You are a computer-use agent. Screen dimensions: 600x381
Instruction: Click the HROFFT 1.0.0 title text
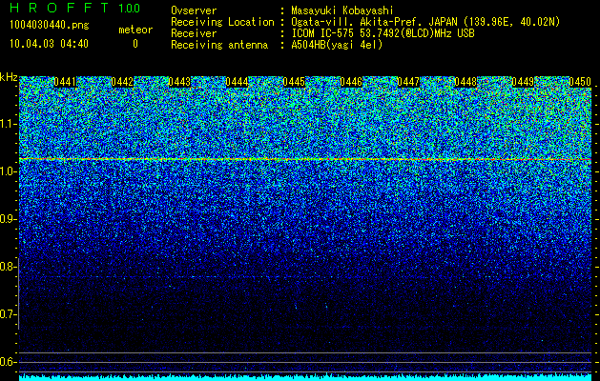pos(75,8)
